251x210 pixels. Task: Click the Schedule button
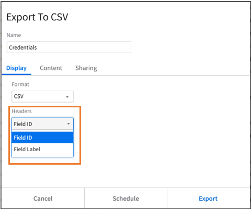(x=125, y=199)
